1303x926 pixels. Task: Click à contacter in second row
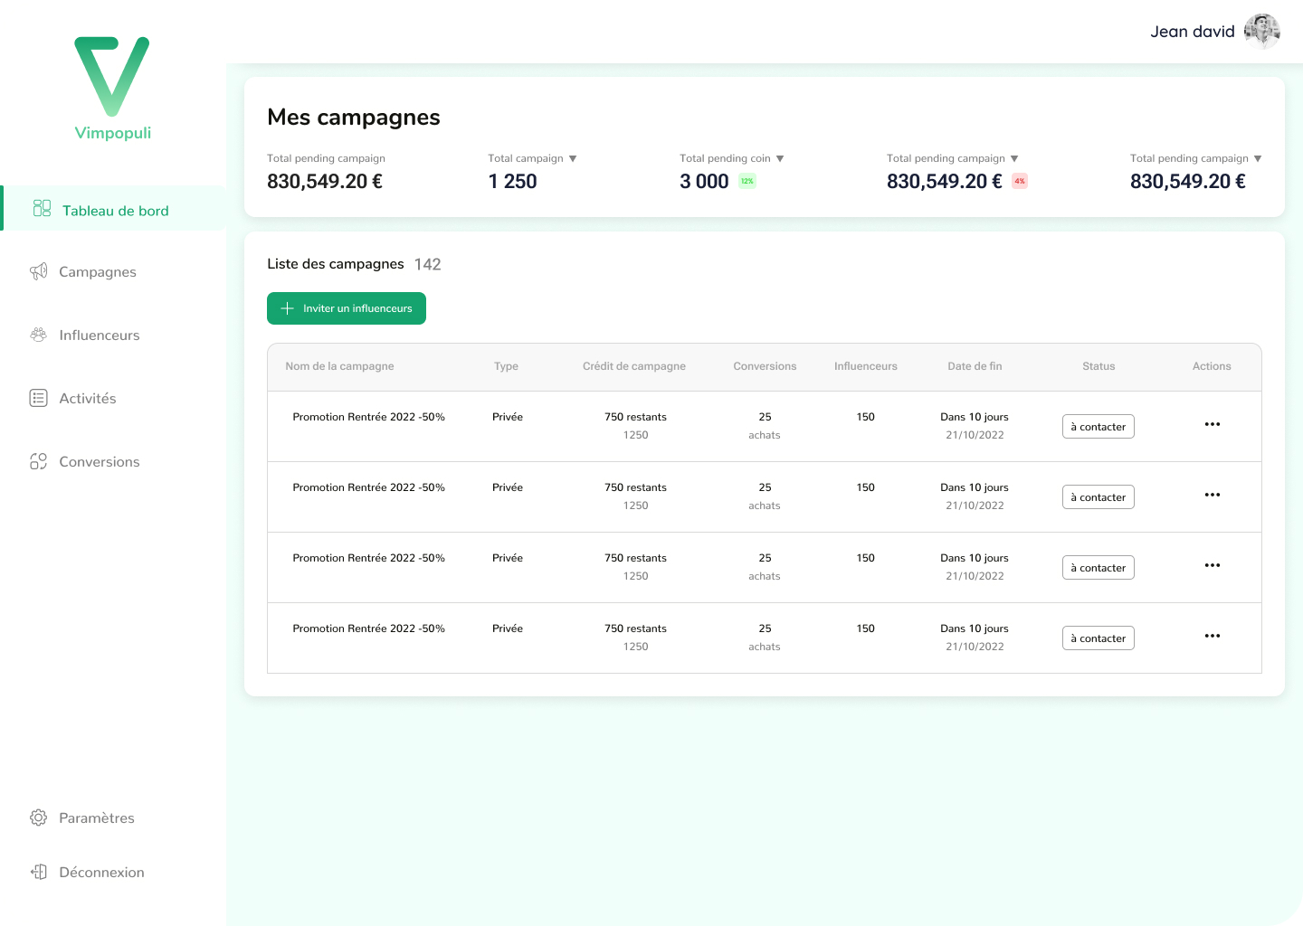tap(1099, 497)
